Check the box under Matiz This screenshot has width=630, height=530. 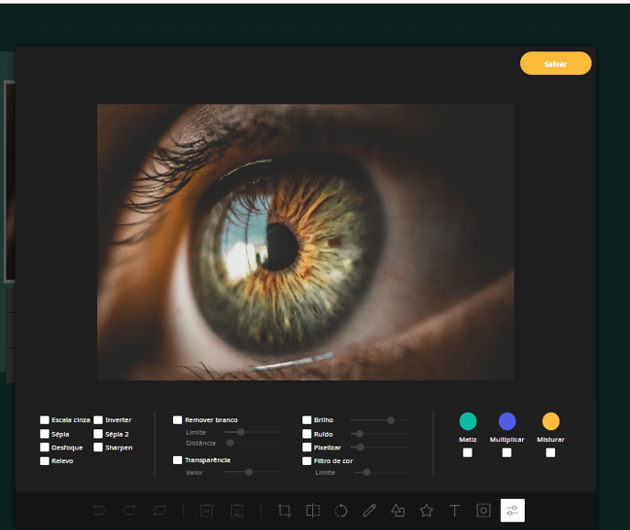coord(468,453)
